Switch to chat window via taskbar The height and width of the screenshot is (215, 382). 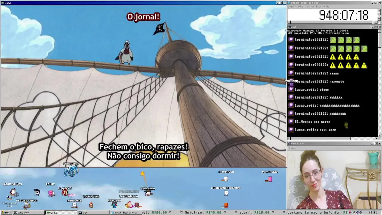click(94, 213)
